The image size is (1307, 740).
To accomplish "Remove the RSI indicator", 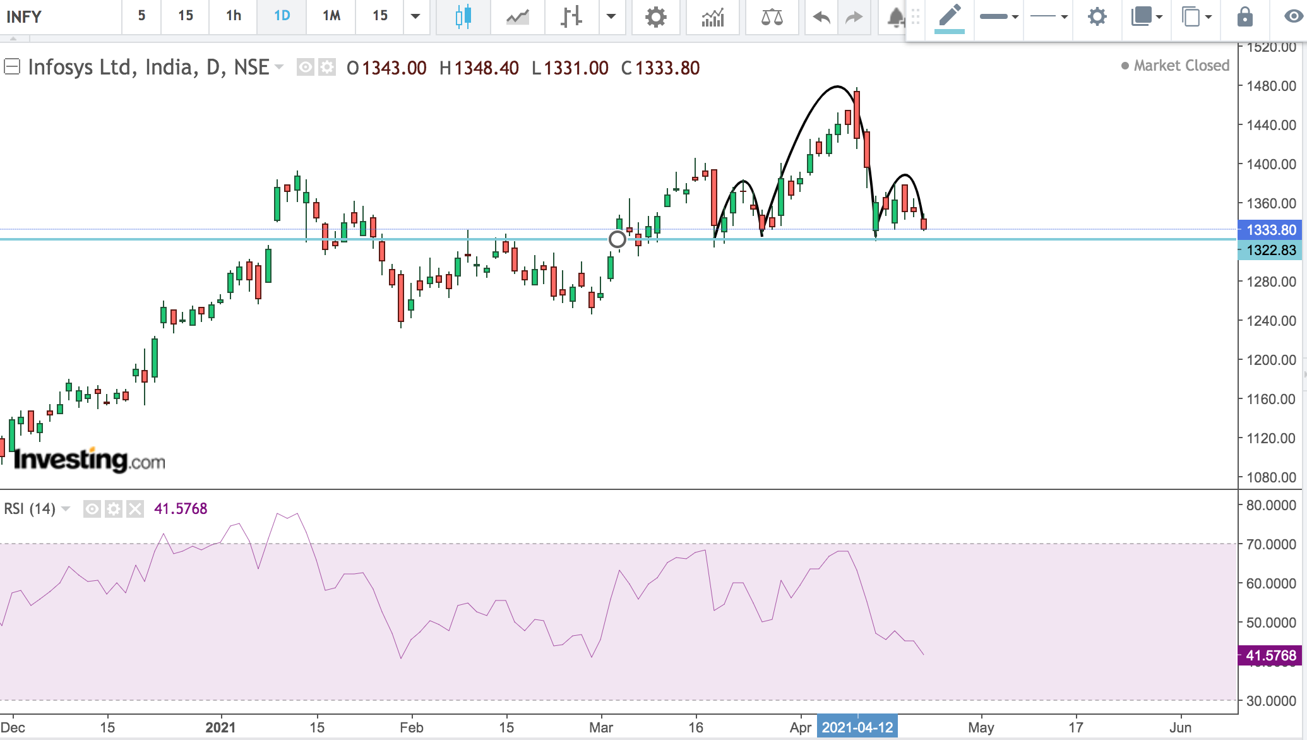I will [134, 509].
